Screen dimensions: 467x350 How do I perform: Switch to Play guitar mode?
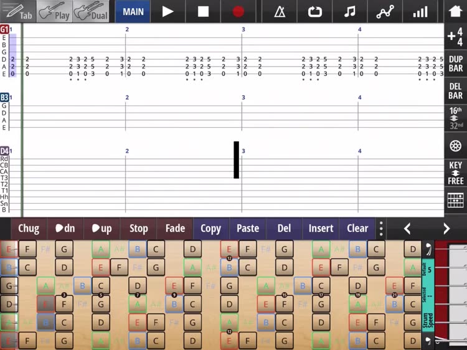pyautogui.click(x=54, y=11)
